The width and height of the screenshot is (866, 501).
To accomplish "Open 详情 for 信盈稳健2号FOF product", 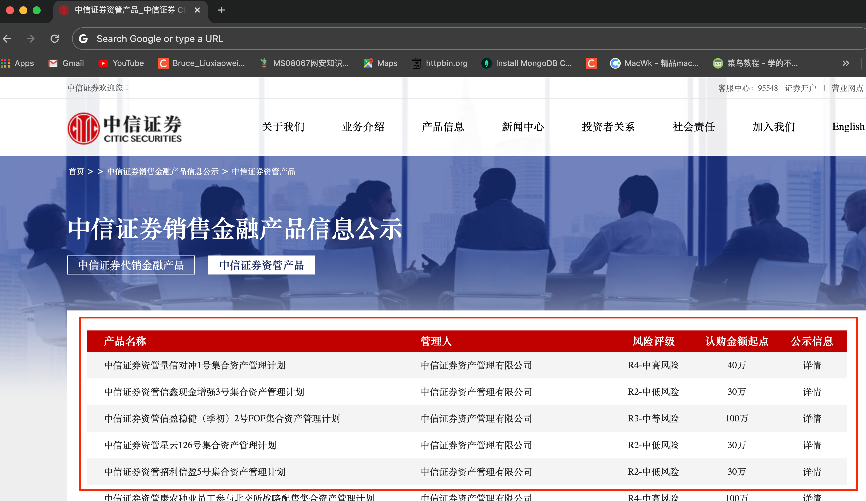I will click(812, 419).
